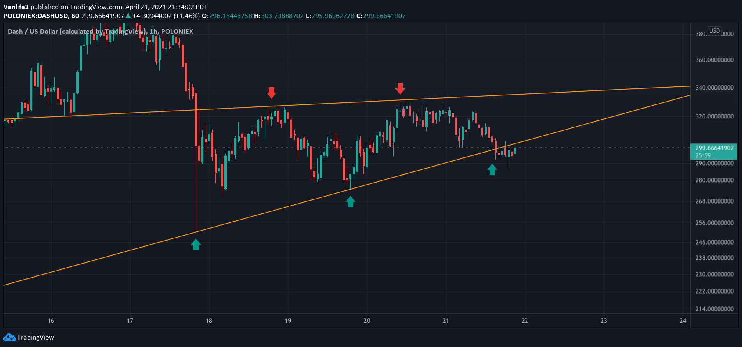Screen dimensions: 742x347
Task: Click the TradingView wordmark at the bottom
Action: (36, 338)
